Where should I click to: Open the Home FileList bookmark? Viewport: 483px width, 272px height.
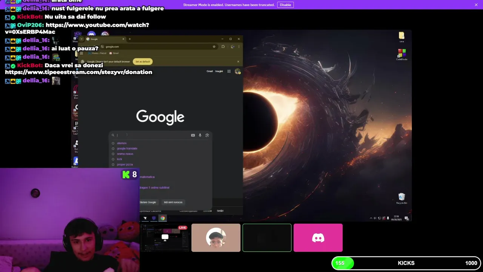pyautogui.click(x=97, y=53)
